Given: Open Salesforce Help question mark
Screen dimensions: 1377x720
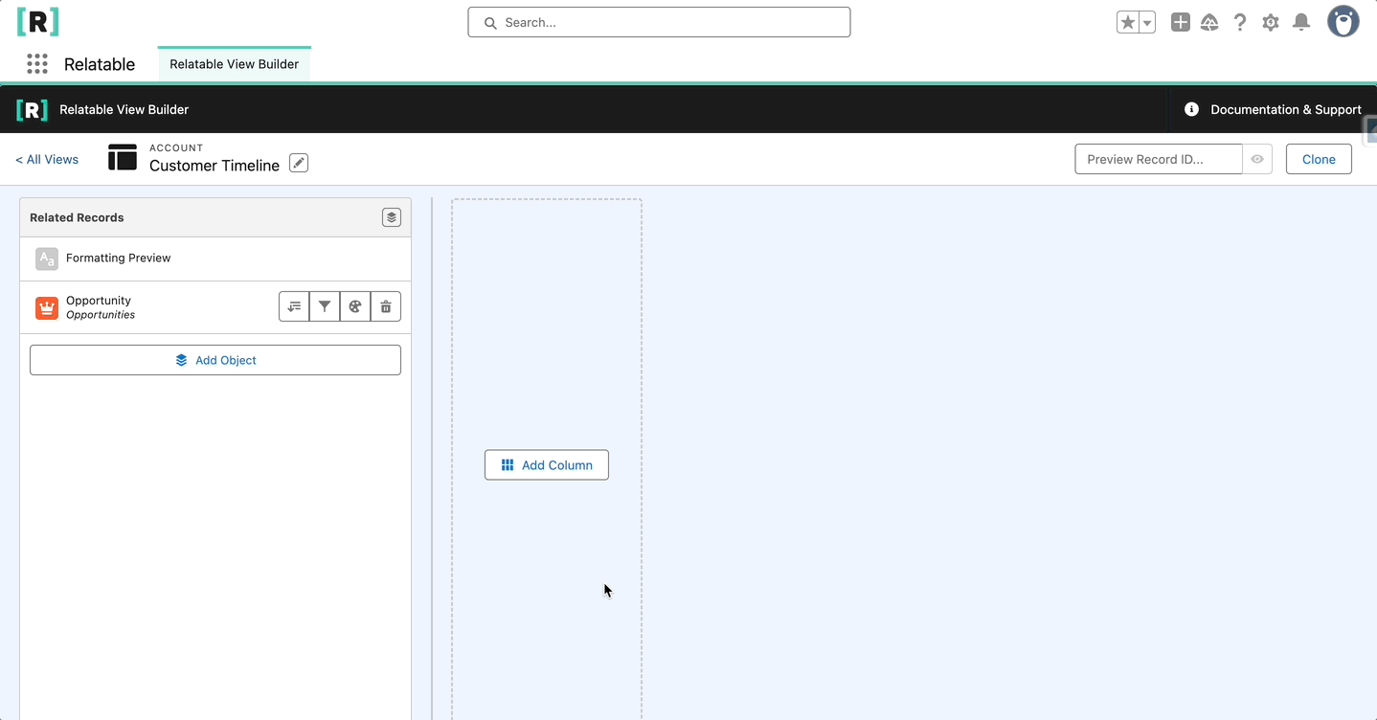Looking at the screenshot, I should coord(1240,22).
